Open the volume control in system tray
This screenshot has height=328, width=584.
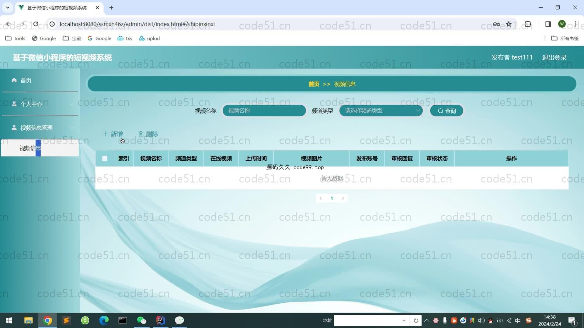481,320
